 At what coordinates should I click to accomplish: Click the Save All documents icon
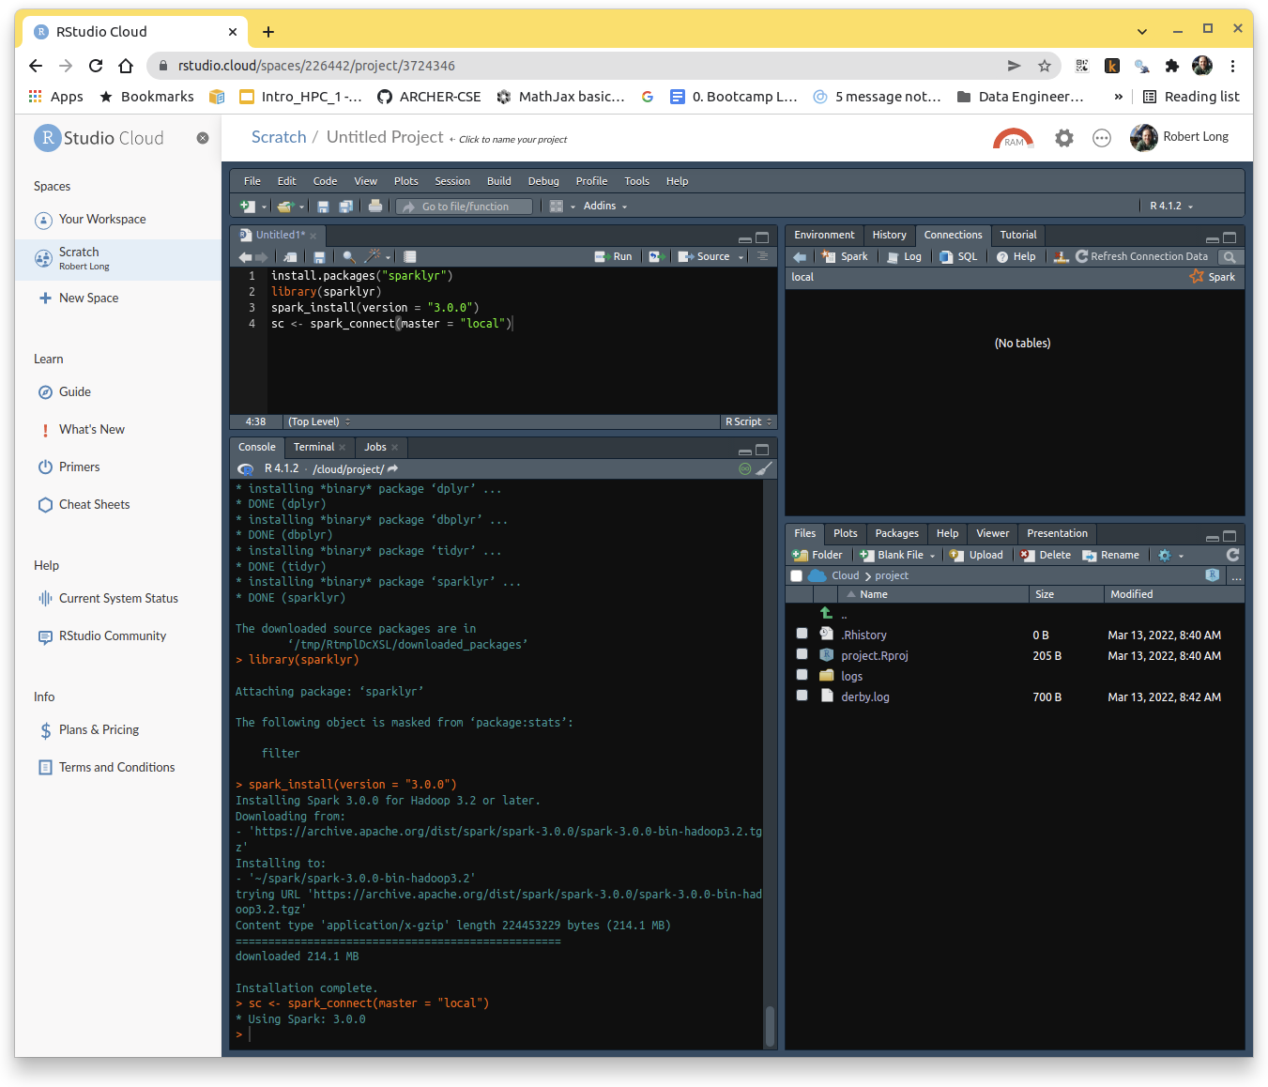345,207
